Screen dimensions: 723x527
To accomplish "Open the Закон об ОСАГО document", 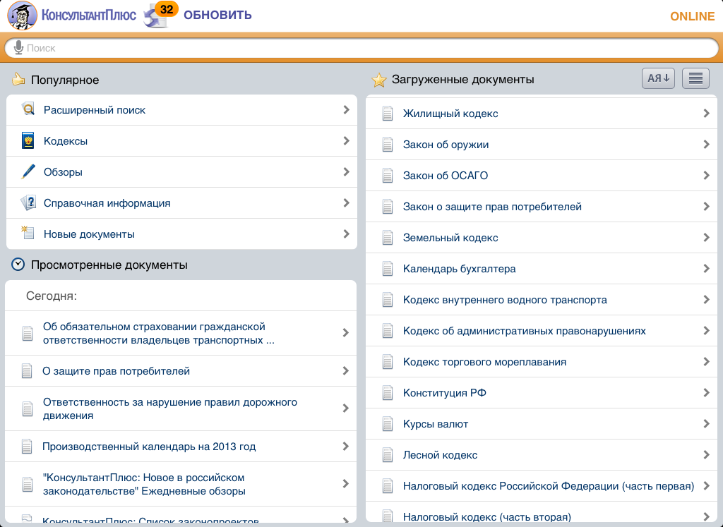I will (445, 176).
